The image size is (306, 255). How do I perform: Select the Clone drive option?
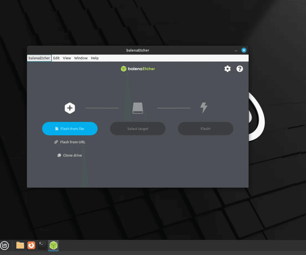click(70, 155)
